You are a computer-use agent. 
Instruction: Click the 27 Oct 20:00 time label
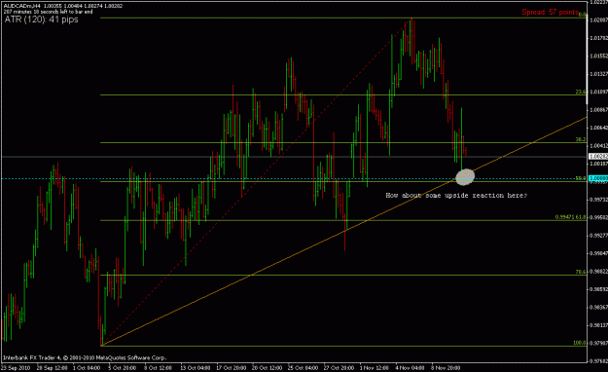339,368
